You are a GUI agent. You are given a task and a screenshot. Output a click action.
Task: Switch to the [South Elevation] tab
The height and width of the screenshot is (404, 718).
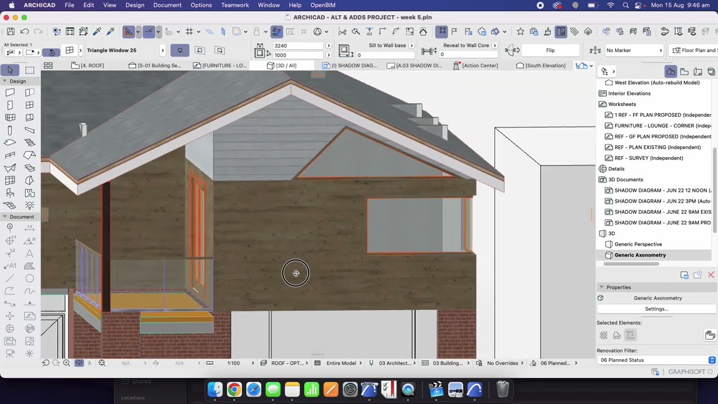[541, 66]
